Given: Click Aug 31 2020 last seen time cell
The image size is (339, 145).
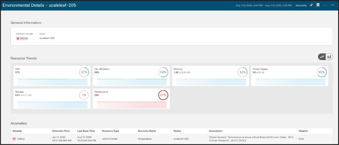Looking at the screenshot, I should point(86,139).
